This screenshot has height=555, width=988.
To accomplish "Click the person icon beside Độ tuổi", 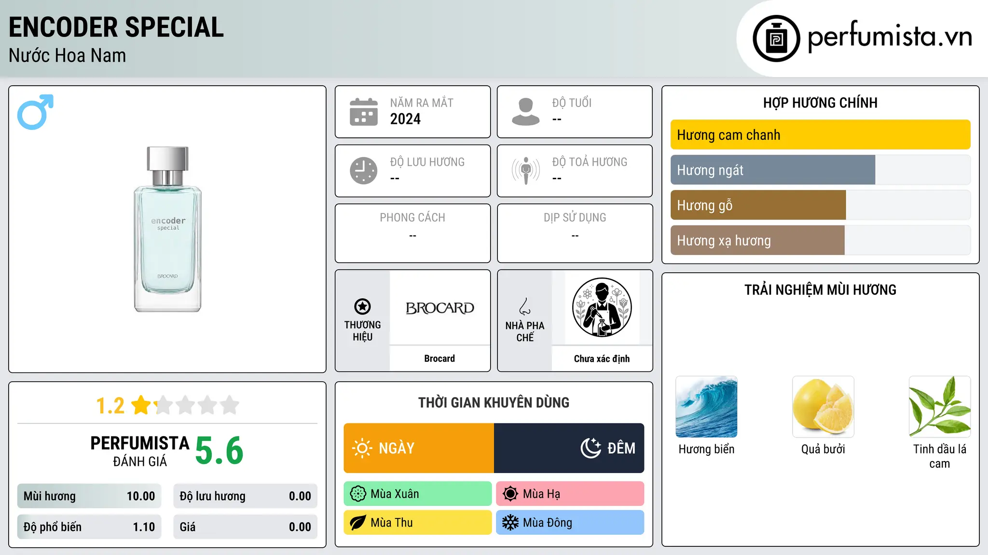I will pos(525,112).
